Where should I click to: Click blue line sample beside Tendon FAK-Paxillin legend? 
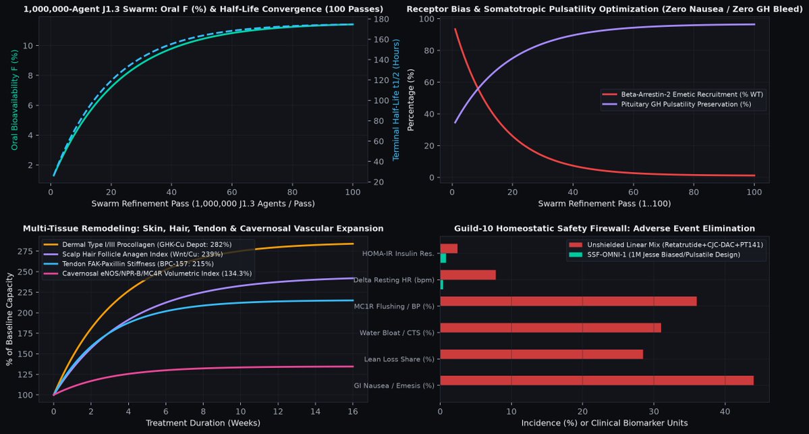tap(51, 264)
